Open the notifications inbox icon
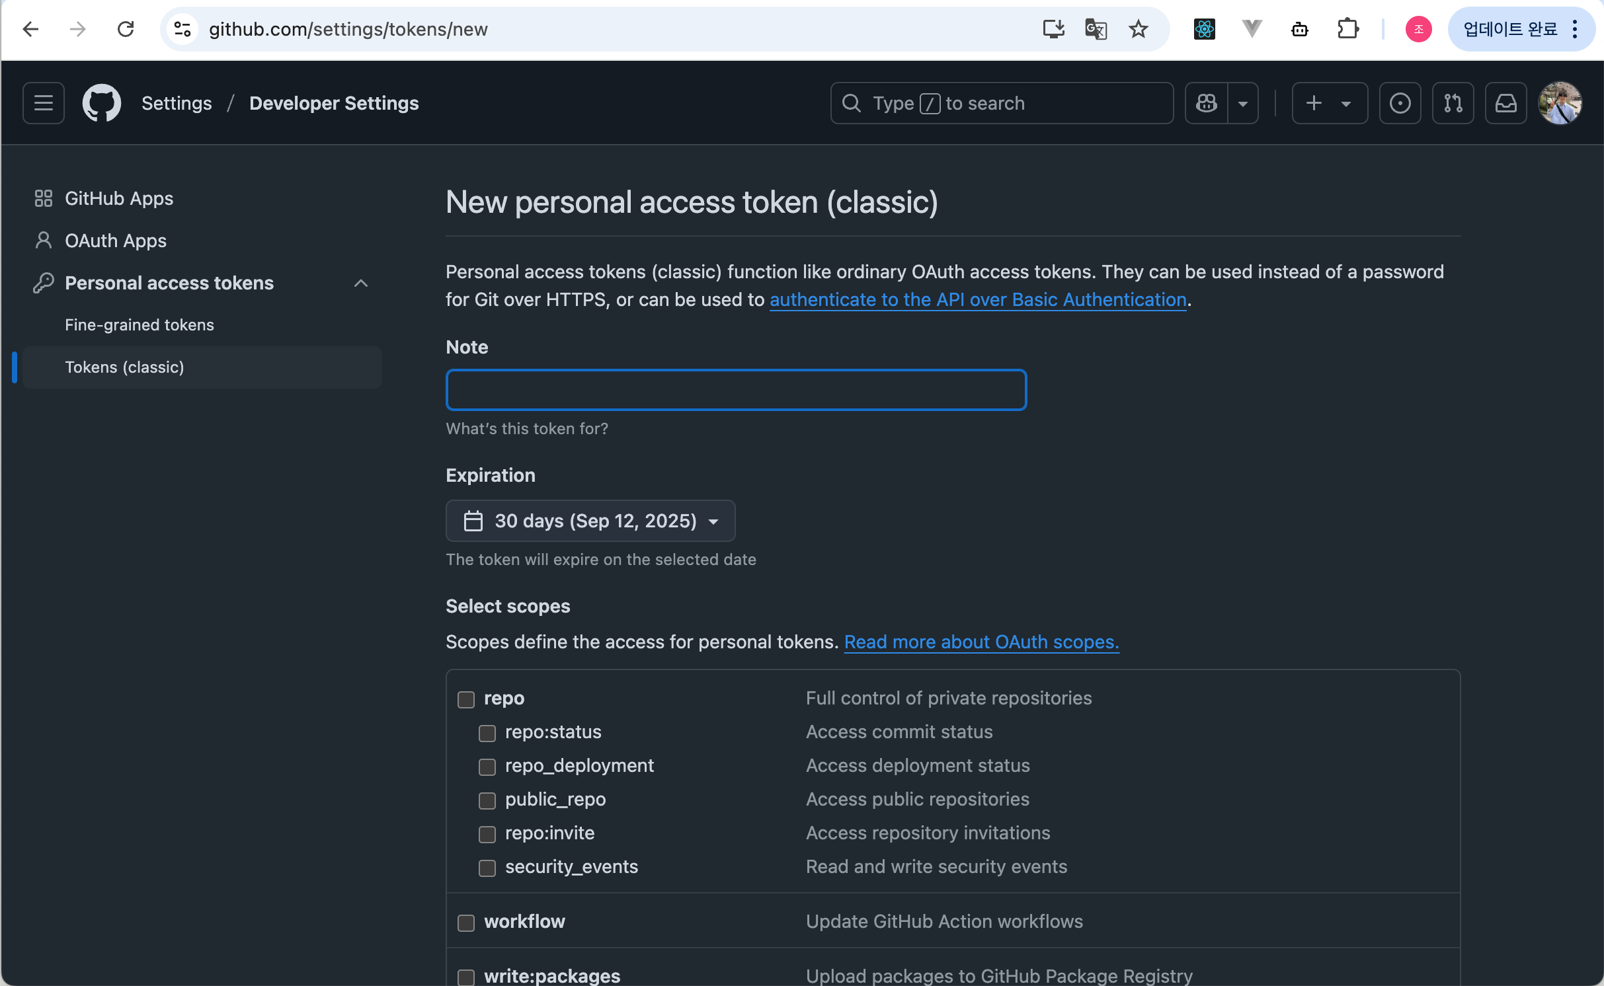 1505,103
